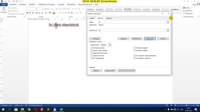Enable Произносится как checkbox
Screen dimensions: 200x112
[x=92, y=55]
